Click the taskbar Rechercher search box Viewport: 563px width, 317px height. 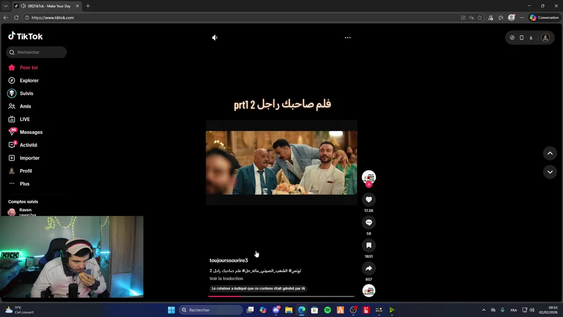[212, 310]
